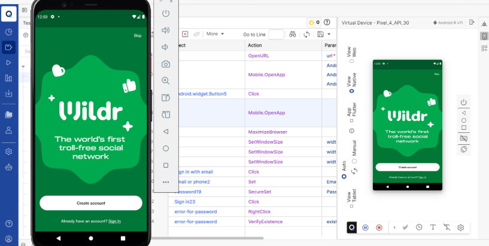This screenshot has width=489, height=246.
Task: Tap Skip on the Wildr screen
Action: coord(138,36)
